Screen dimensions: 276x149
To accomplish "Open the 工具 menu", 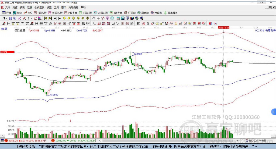I will pos(56,7).
